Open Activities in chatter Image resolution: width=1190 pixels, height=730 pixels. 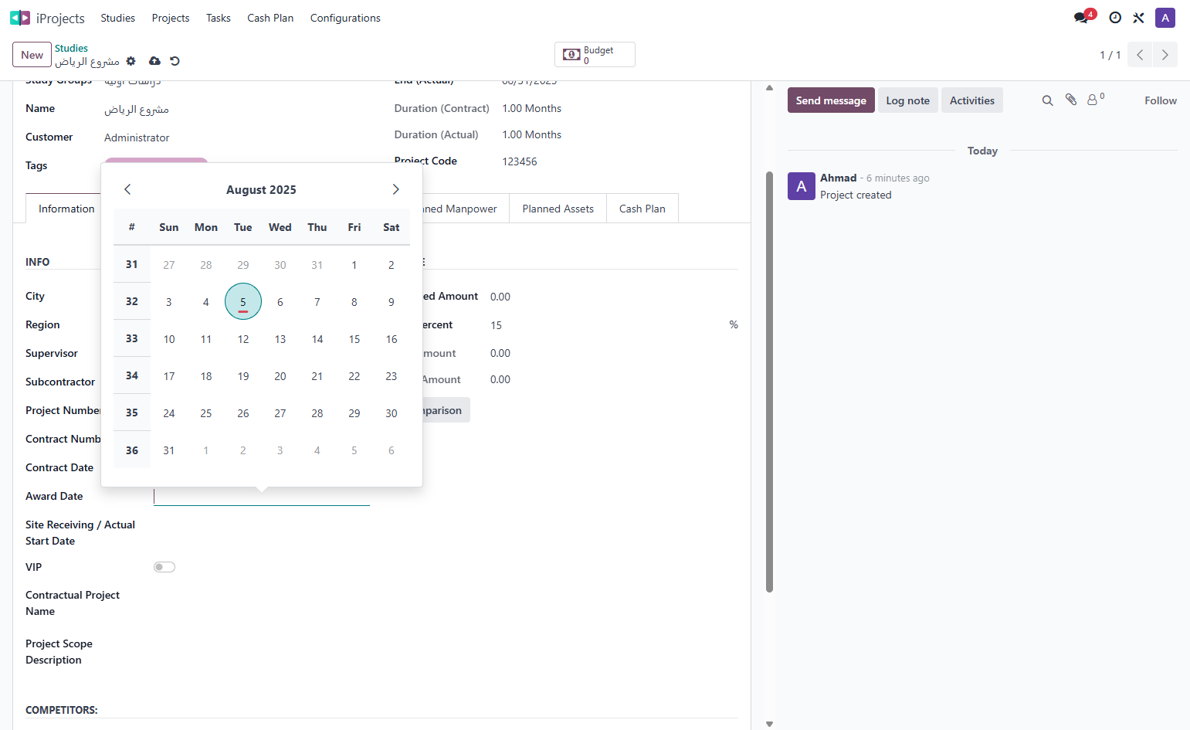(971, 100)
